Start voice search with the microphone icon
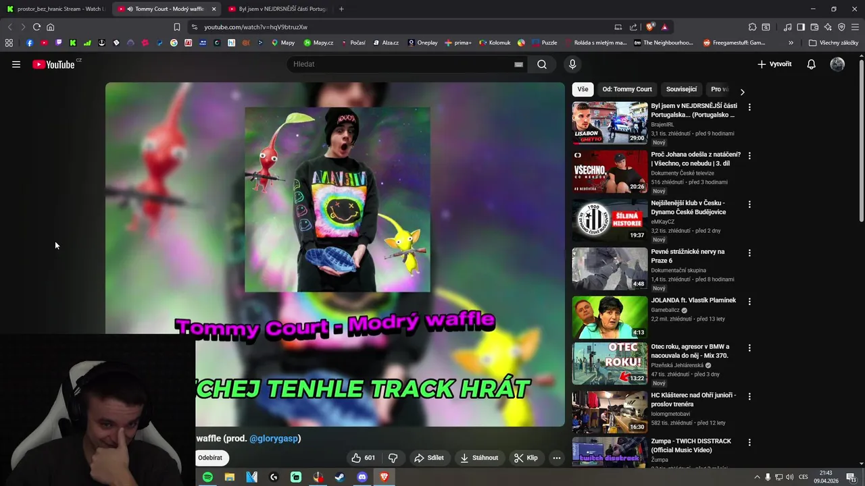The height and width of the screenshot is (486, 865). coord(572,64)
